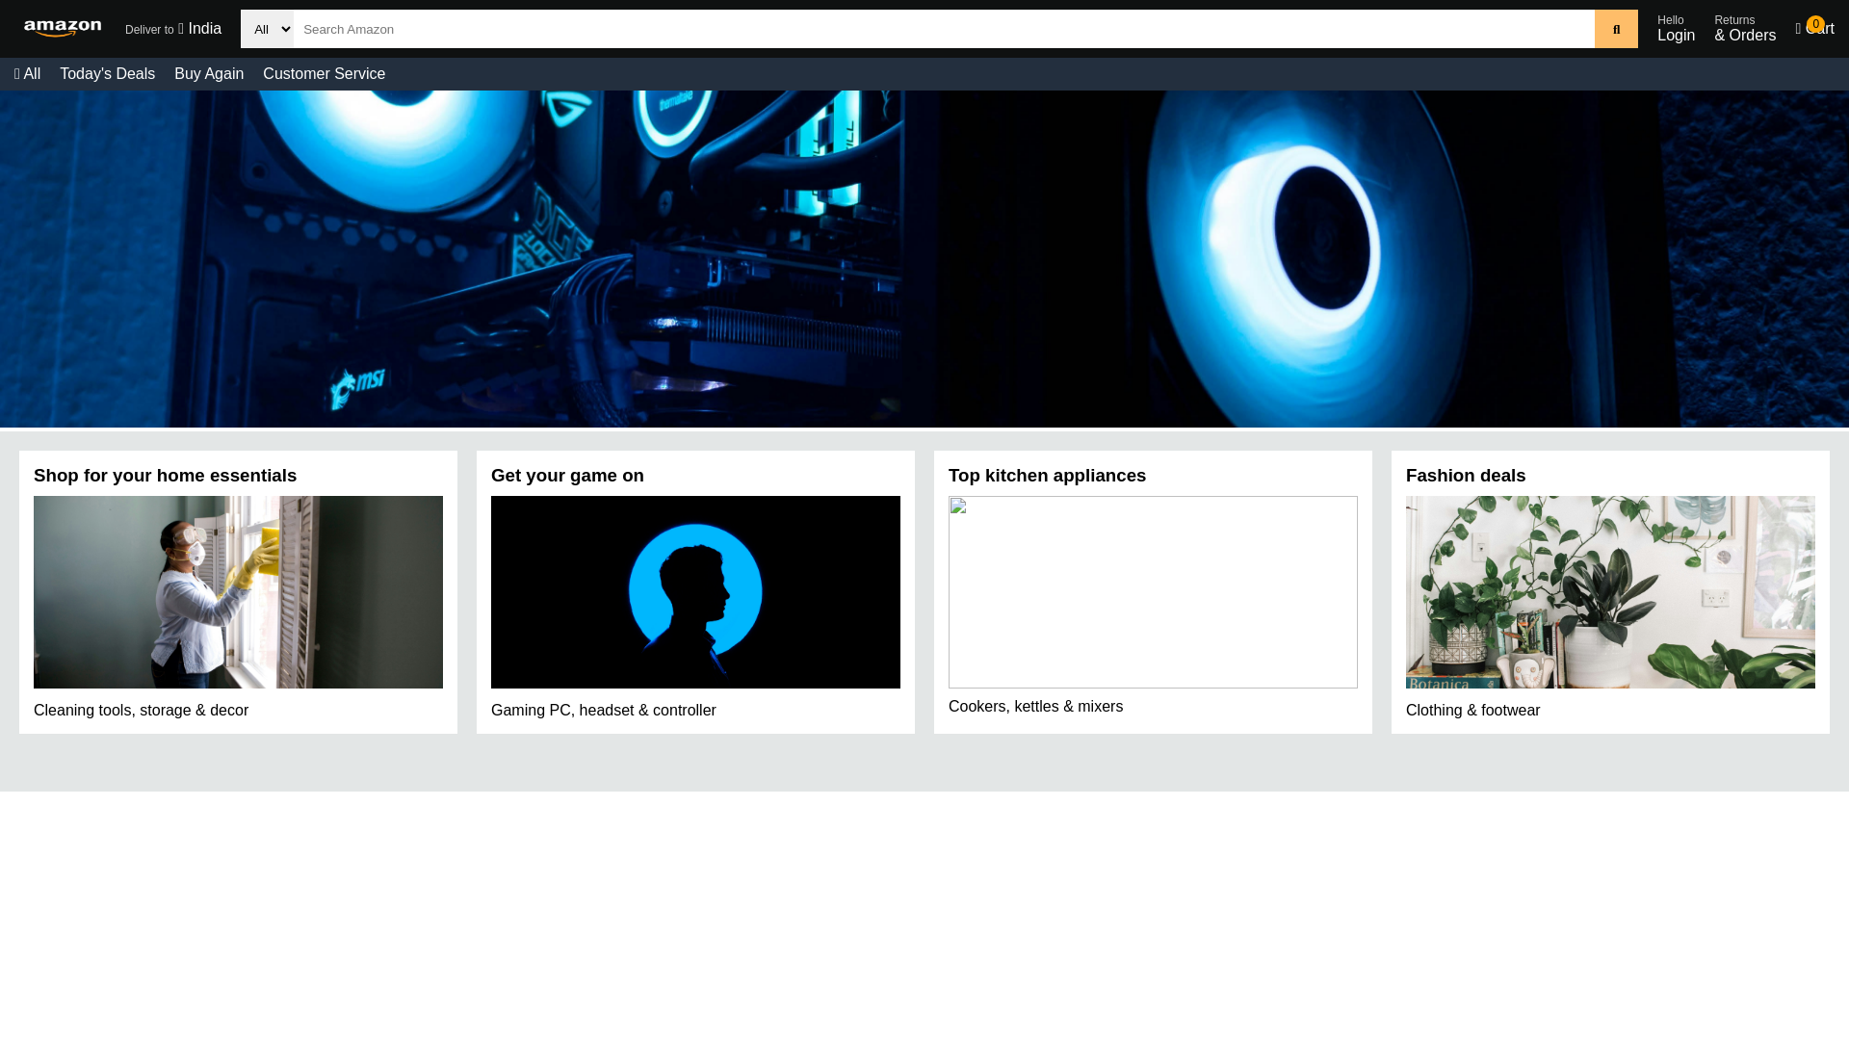1849x1040 pixels.
Task: Open the Buy Again page
Action: coord(209,74)
